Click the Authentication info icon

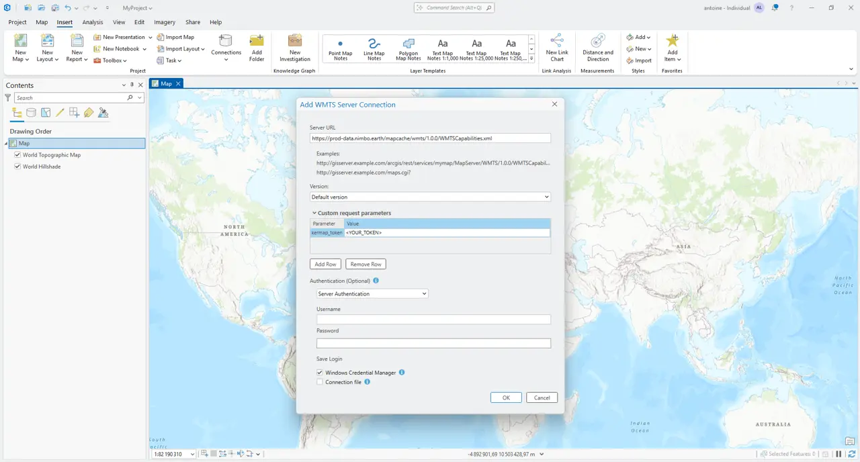click(376, 281)
